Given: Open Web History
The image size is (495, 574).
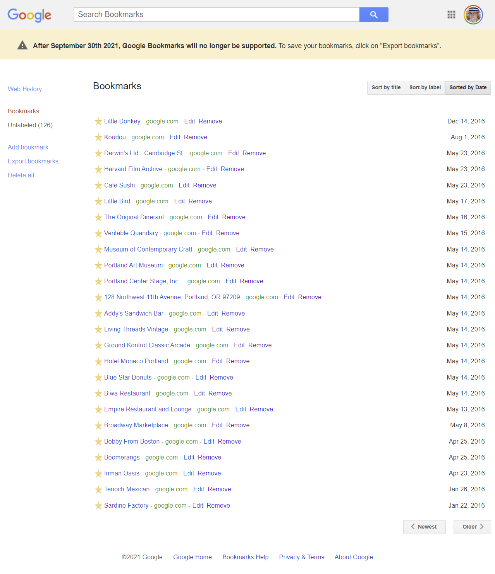Looking at the screenshot, I should 24,89.
